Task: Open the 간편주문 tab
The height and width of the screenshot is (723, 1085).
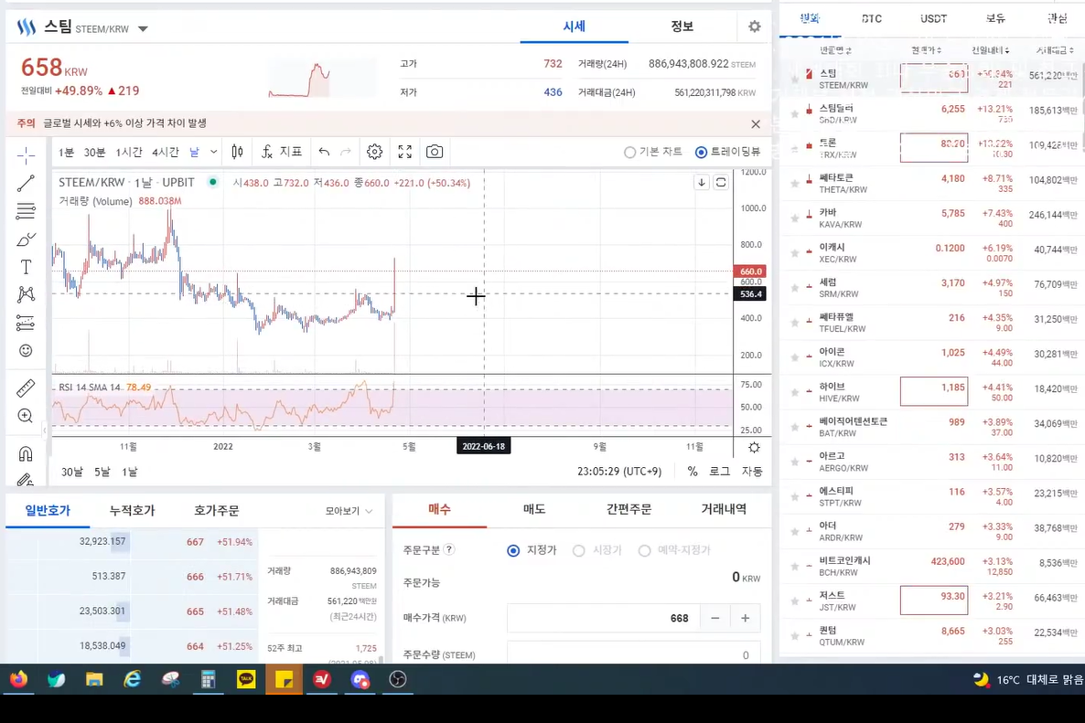Action: point(629,509)
